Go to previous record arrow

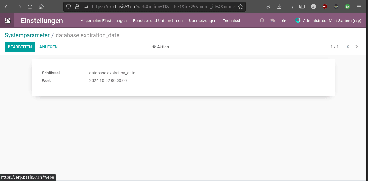[348, 47]
